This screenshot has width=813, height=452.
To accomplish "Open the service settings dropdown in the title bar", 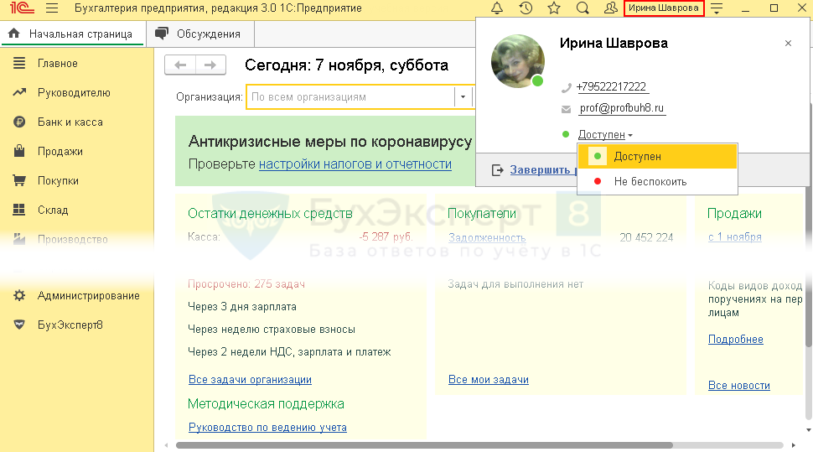I will (x=717, y=9).
